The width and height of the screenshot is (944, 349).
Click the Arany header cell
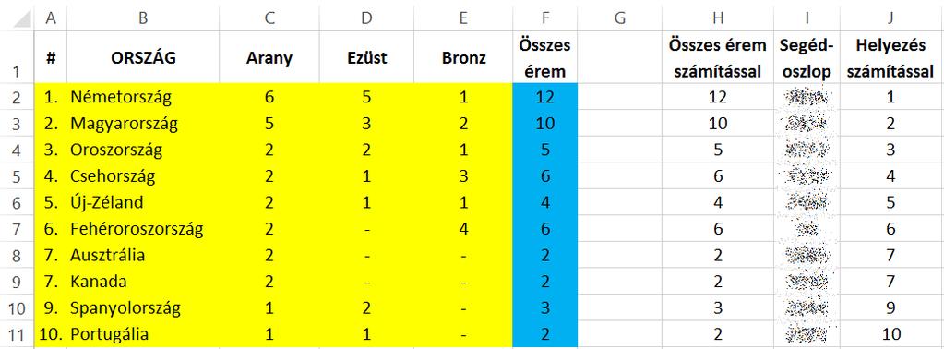click(269, 57)
